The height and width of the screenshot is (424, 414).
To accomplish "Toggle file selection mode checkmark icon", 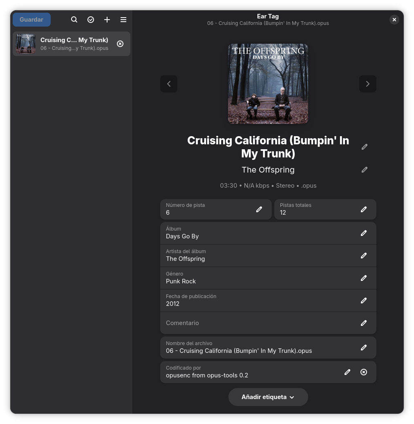I will 91,20.
